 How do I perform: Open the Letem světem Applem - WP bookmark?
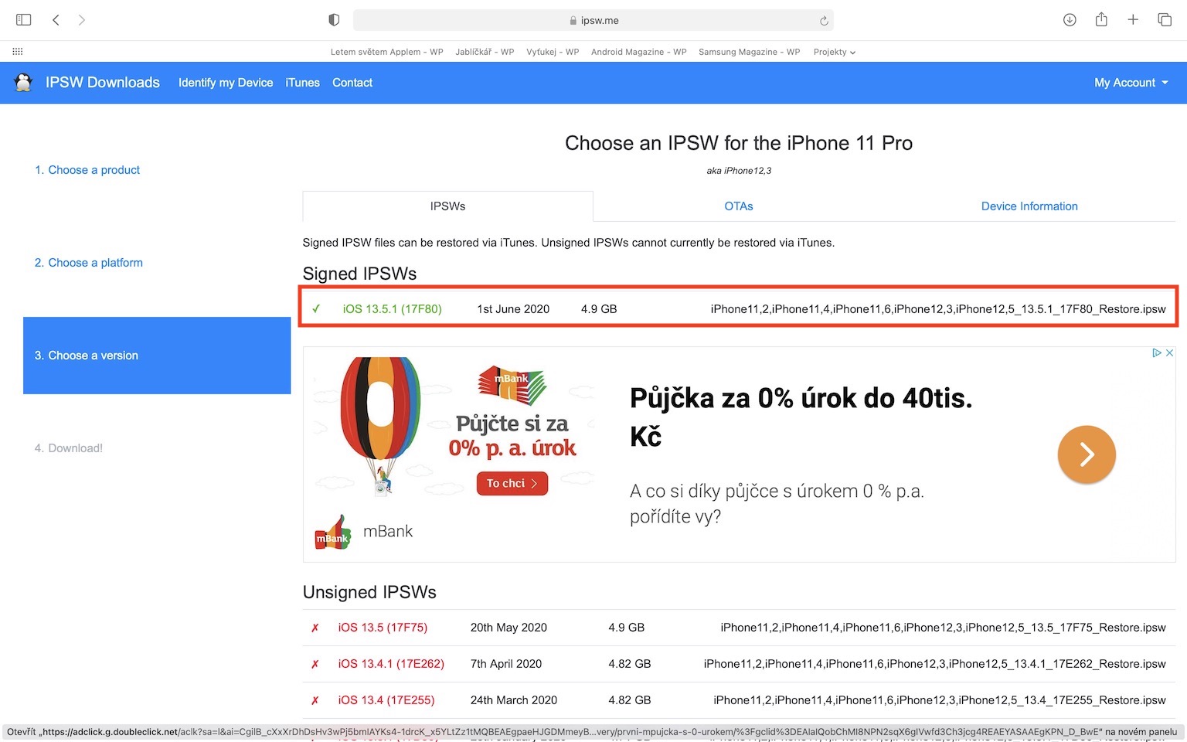point(387,52)
